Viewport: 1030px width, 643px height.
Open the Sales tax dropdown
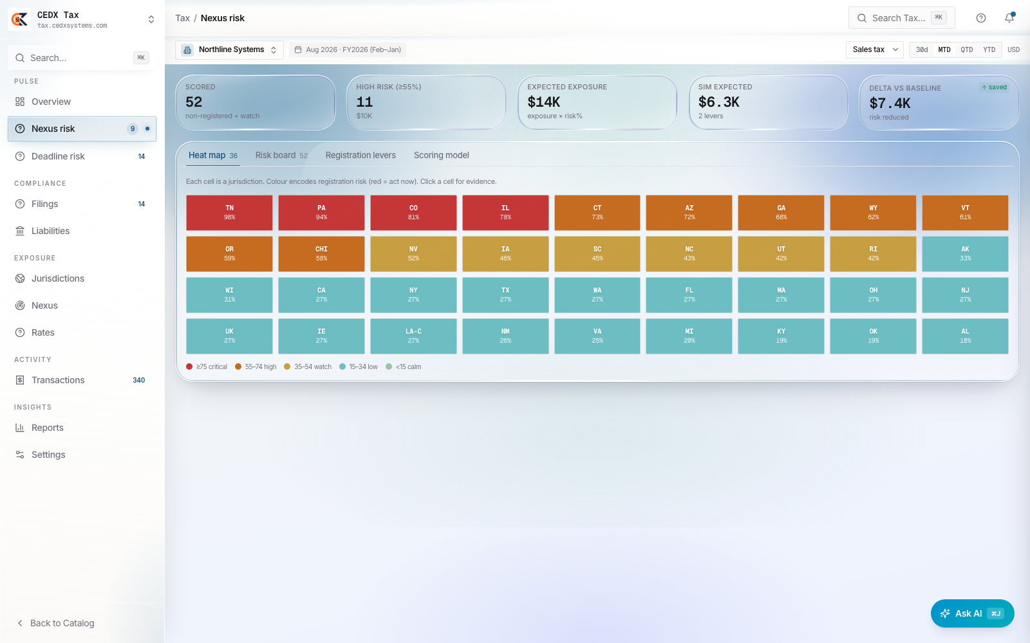click(x=875, y=50)
